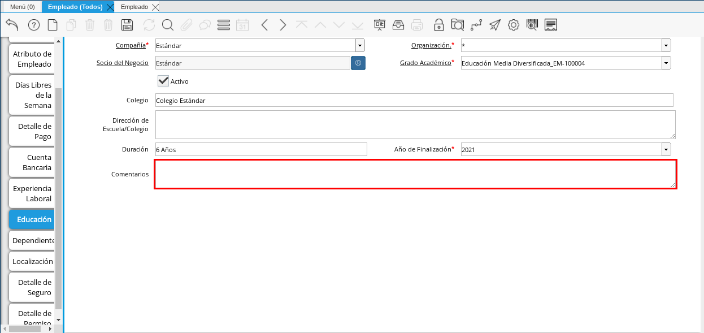
Task: Click the Dirección de Escuela/Colegio text area
Action: tap(415, 124)
